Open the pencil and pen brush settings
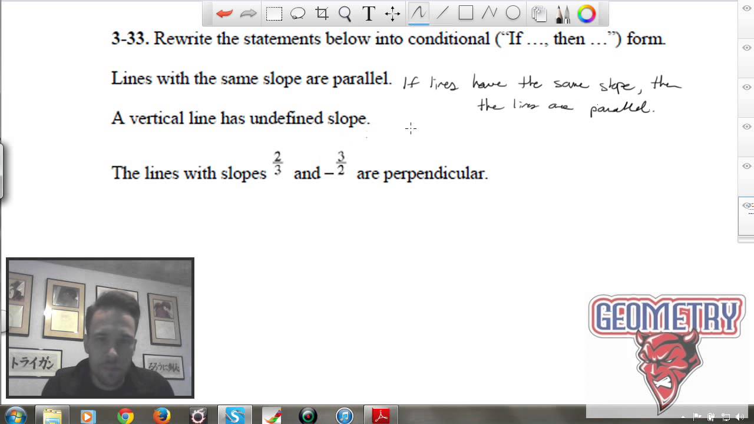The height and width of the screenshot is (424, 754). (x=563, y=14)
